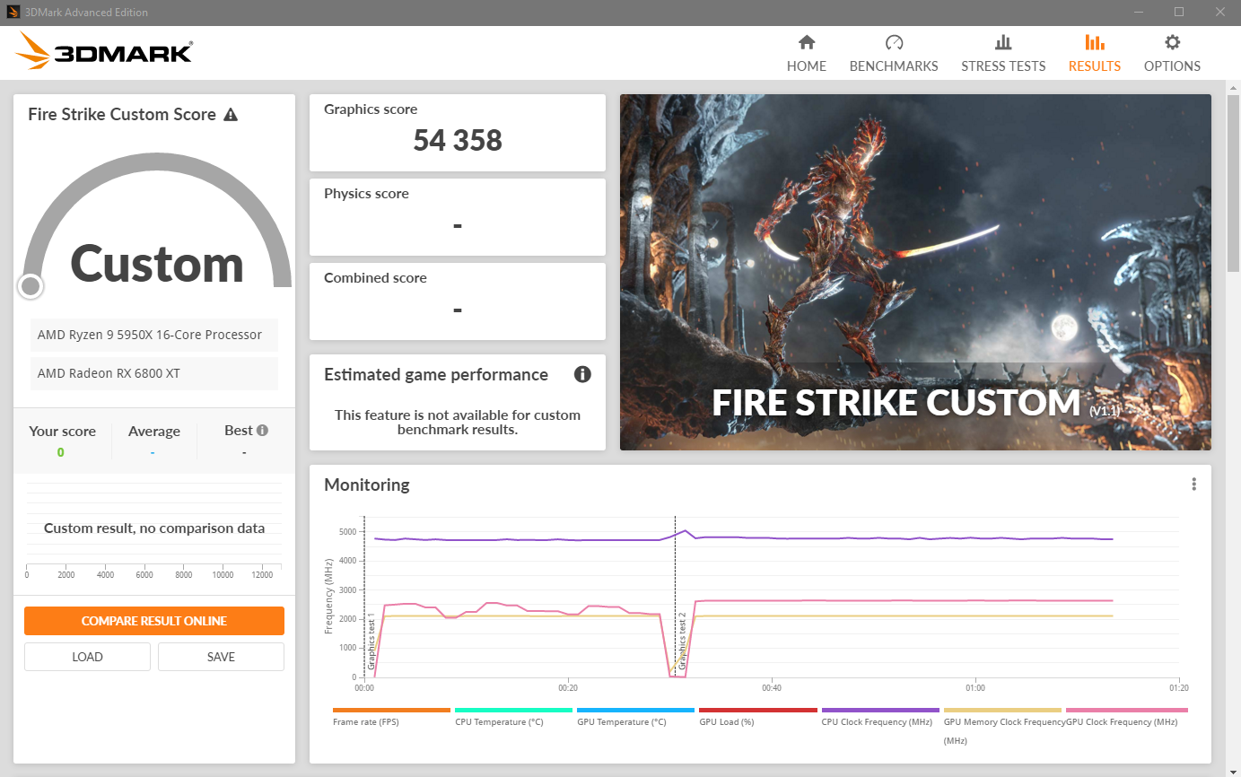Toggle GPU Memory Clock Frequency legend entry
The height and width of the screenshot is (777, 1241).
1002,726
